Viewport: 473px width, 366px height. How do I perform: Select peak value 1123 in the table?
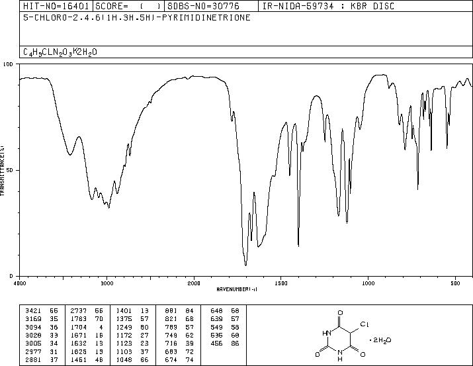click(124, 343)
